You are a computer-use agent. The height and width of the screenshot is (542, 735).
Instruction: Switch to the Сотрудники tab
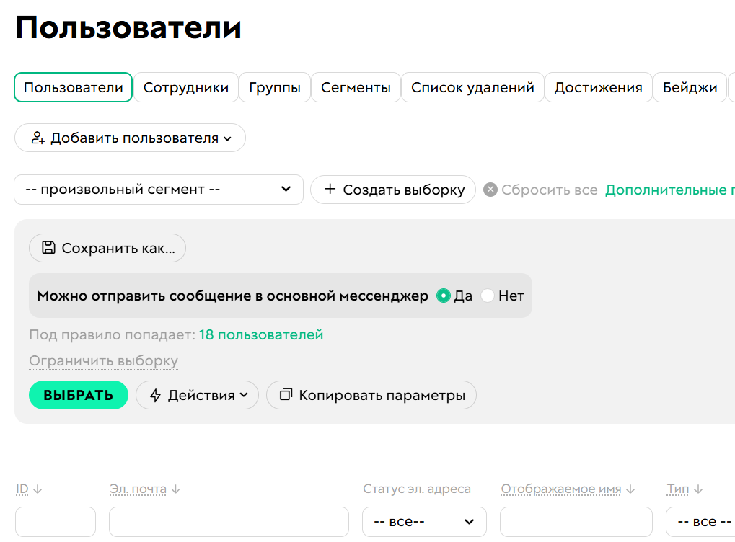click(x=186, y=87)
